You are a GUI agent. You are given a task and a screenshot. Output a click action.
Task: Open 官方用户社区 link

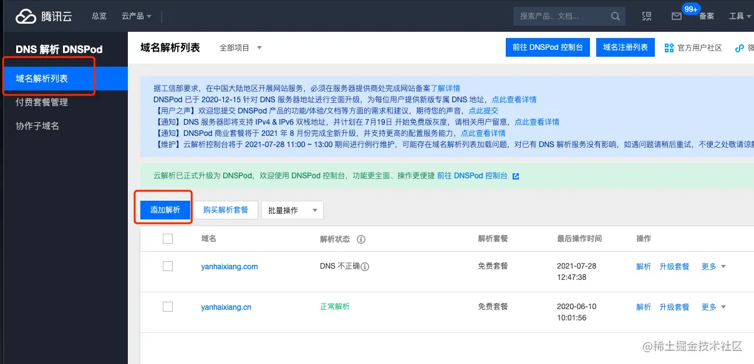[x=700, y=48]
